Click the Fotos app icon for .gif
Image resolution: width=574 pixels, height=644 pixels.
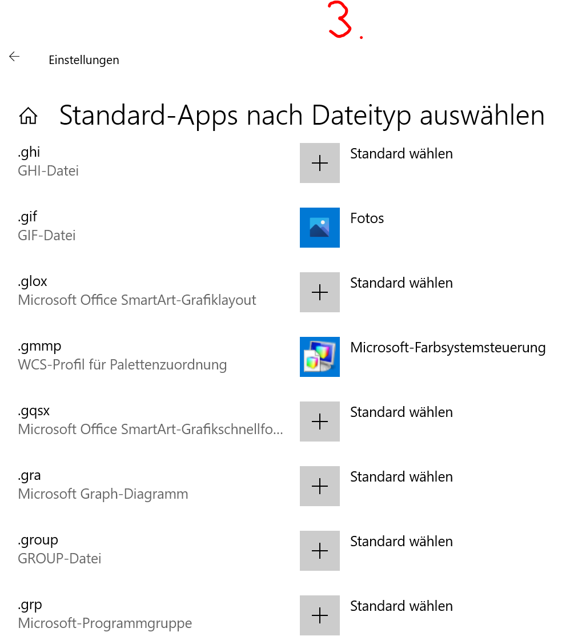320,228
